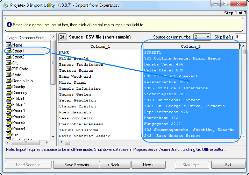Screen dimensions: 249x175
Task: Click CSV preview vertical scroll up arrow
Action: (x=243, y=46)
